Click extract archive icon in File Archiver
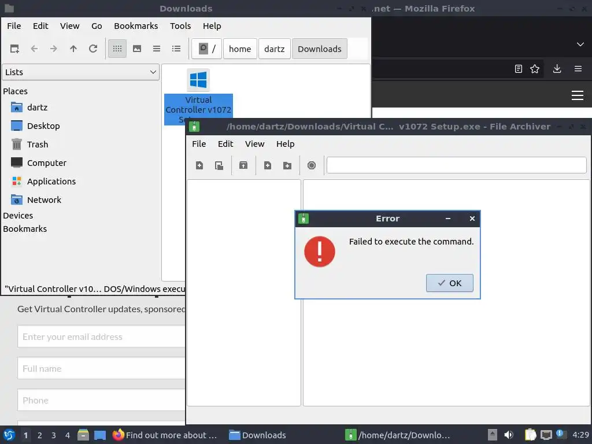This screenshot has height=444, width=592. click(243, 165)
